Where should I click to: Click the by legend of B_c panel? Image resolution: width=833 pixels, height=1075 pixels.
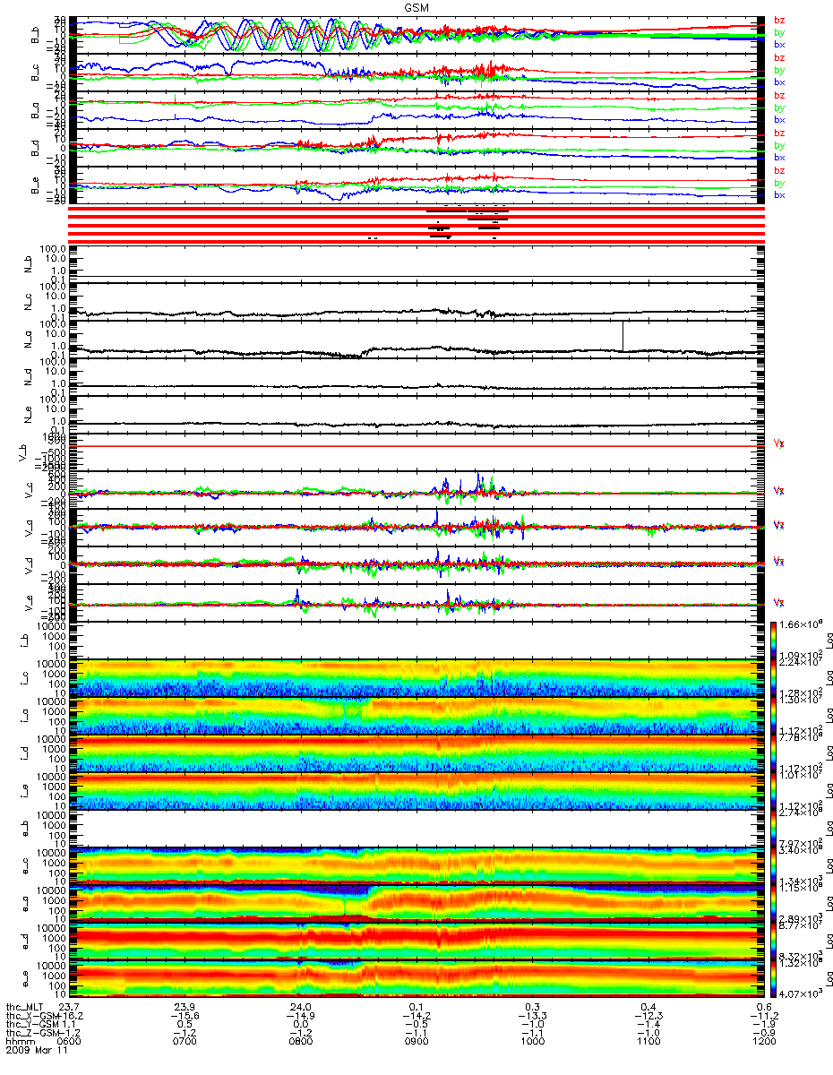point(779,69)
